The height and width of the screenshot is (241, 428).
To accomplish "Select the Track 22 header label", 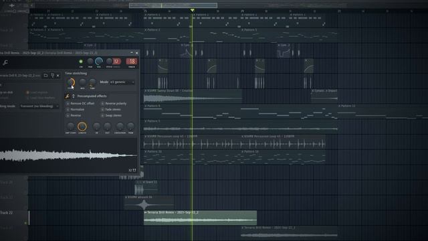I will (x=7, y=213).
